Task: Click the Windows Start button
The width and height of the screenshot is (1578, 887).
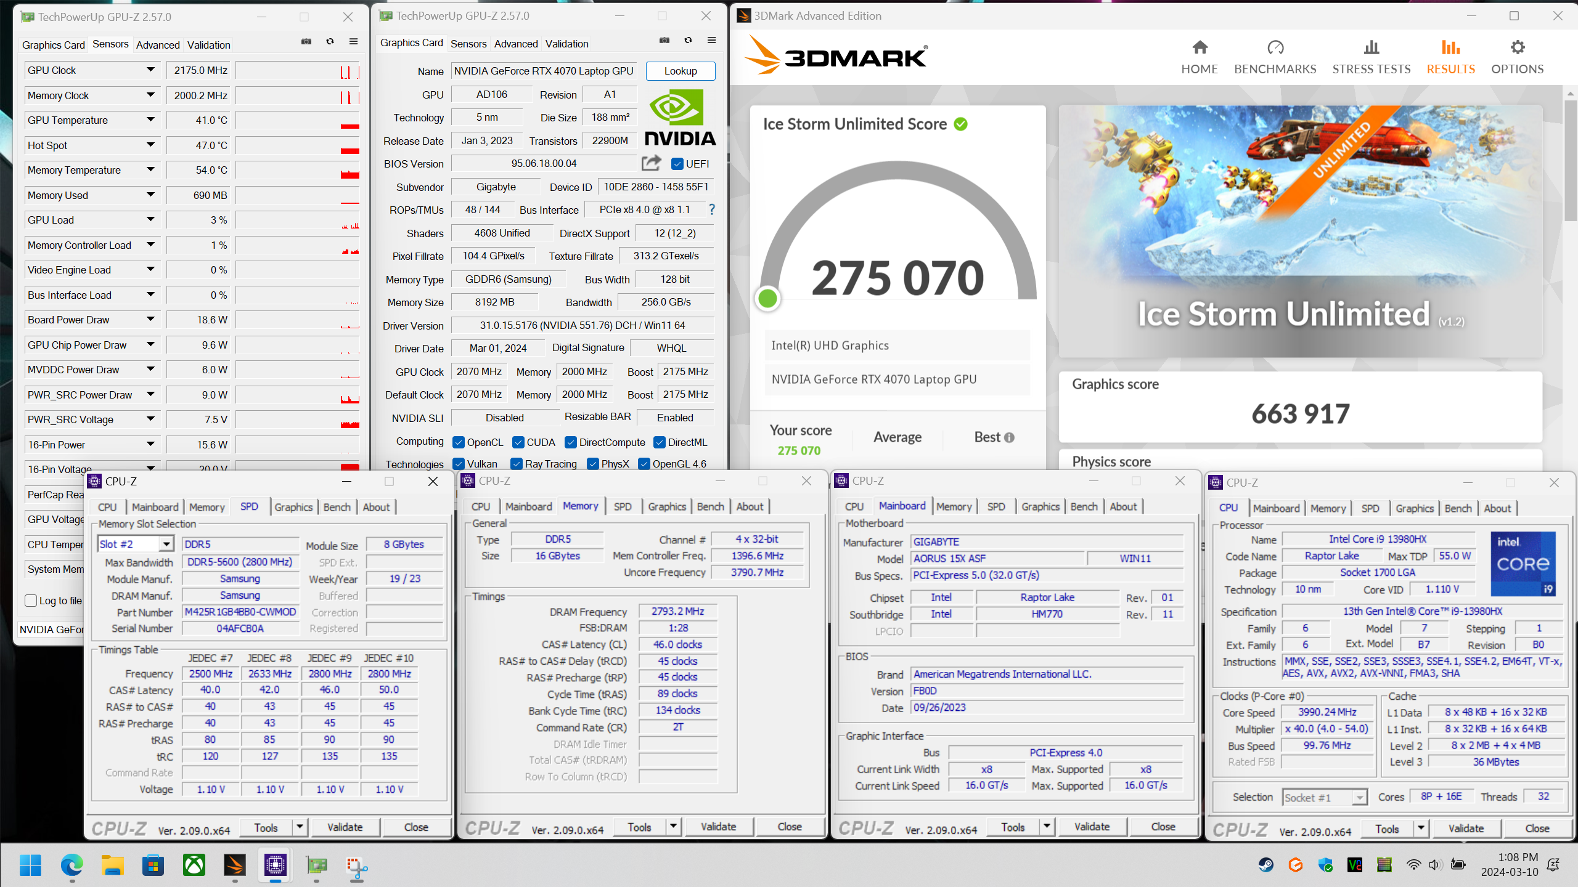Action: click(x=30, y=865)
